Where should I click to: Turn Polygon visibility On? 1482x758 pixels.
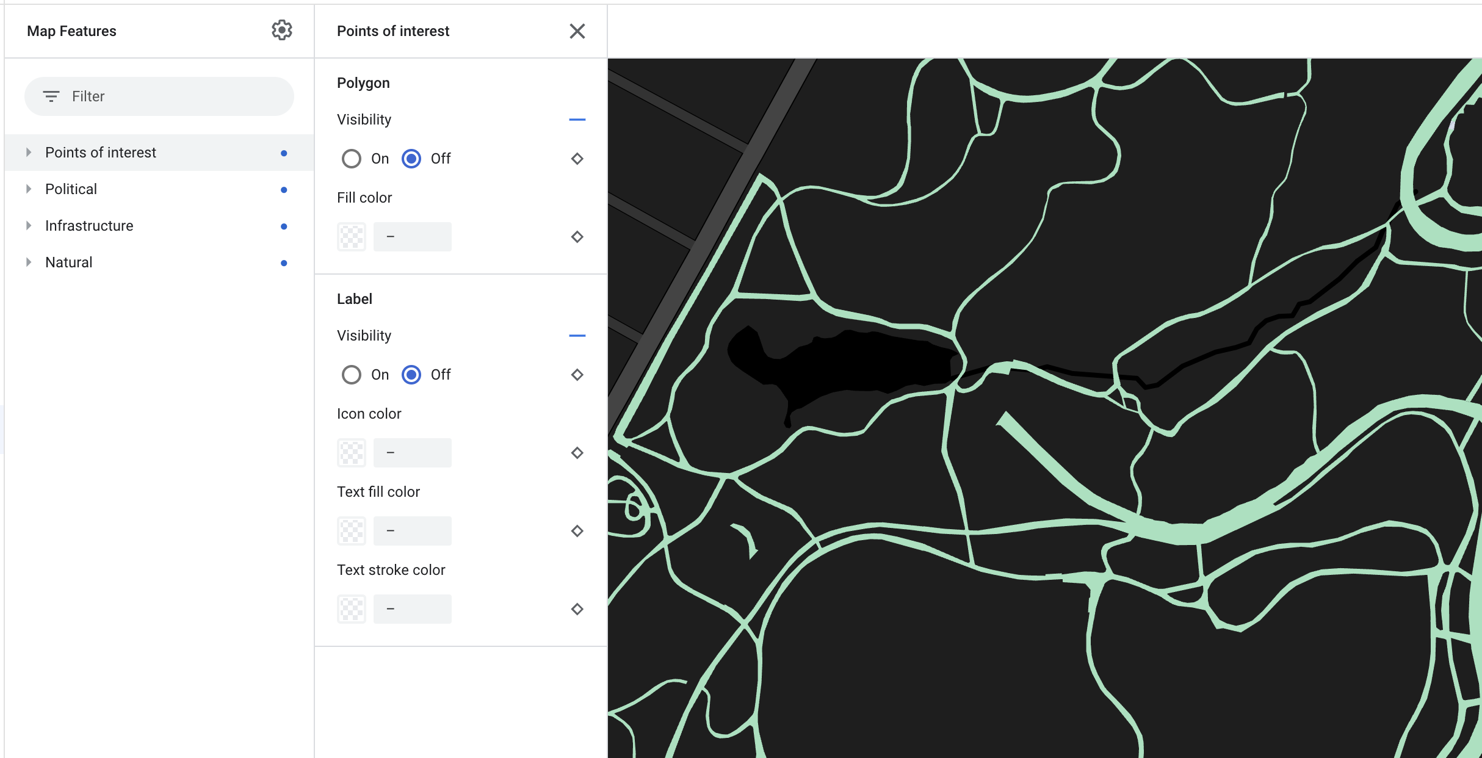pos(352,159)
